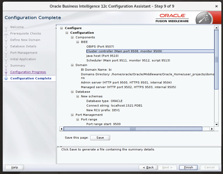Collapse the BIEE node
Screen dimensions: 223x174
[x=78, y=42]
